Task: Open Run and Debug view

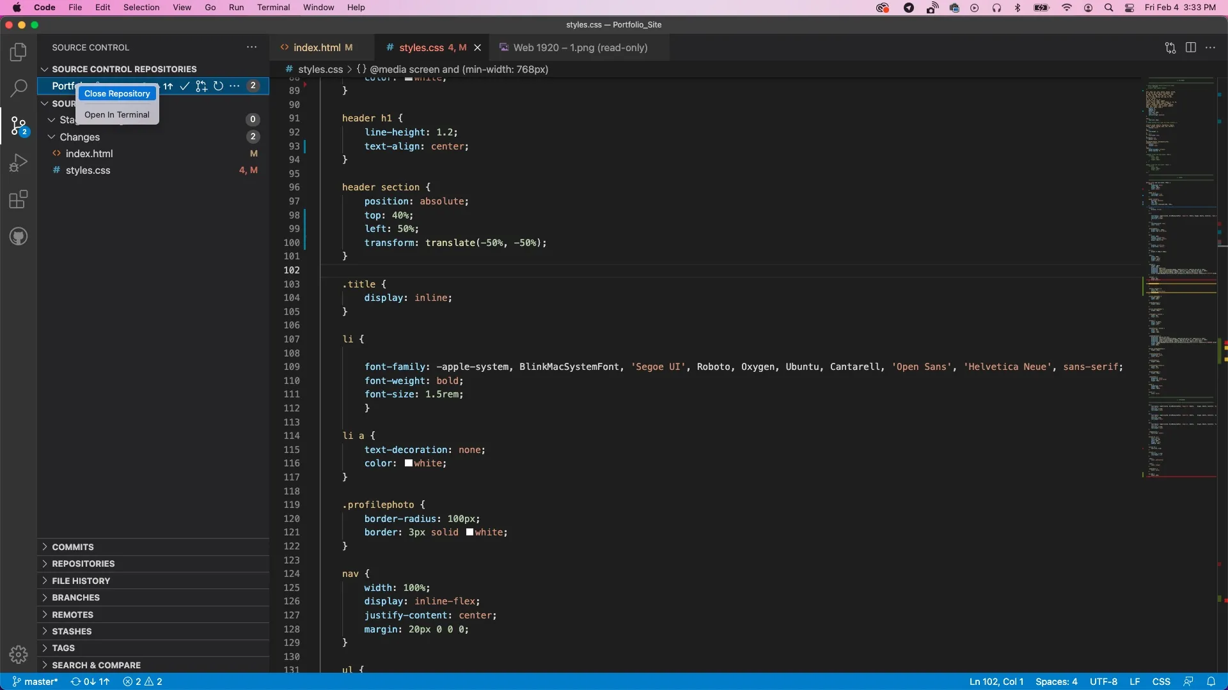Action: pos(19,163)
